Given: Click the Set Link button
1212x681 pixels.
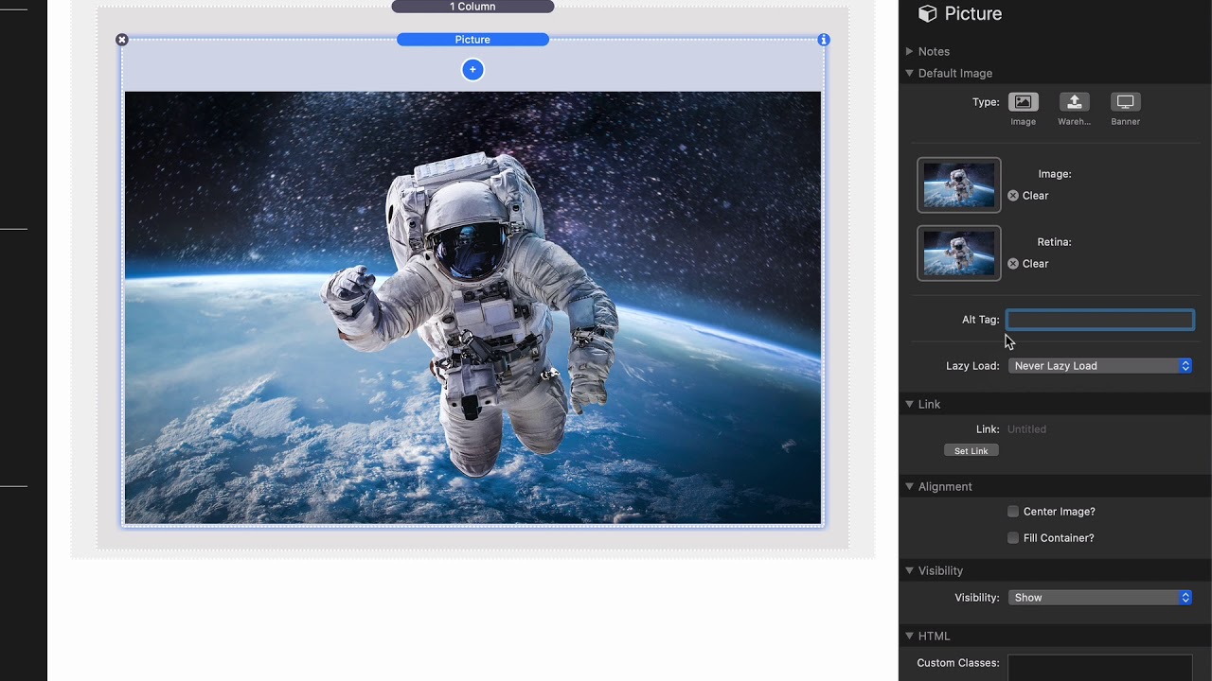Looking at the screenshot, I should (x=971, y=451).
